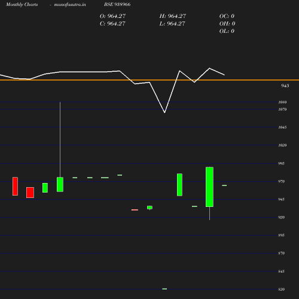Click the largest green candle with a lower wick

(x=209, y=187)
